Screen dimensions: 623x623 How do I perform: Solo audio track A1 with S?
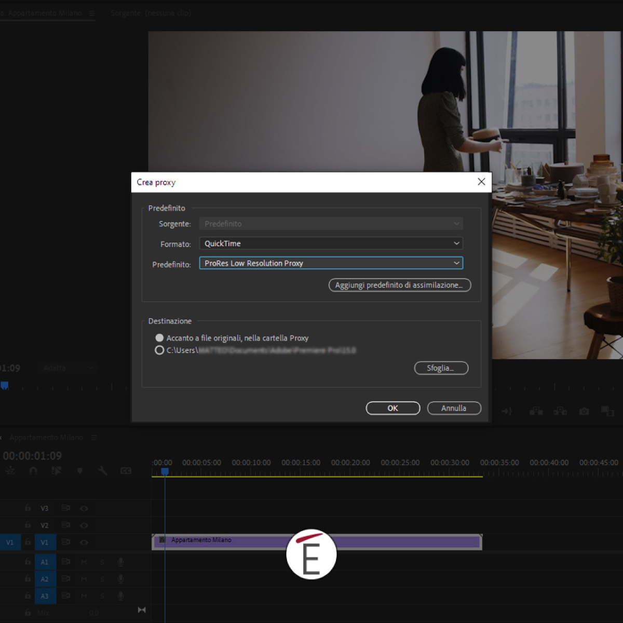point(102,562)
